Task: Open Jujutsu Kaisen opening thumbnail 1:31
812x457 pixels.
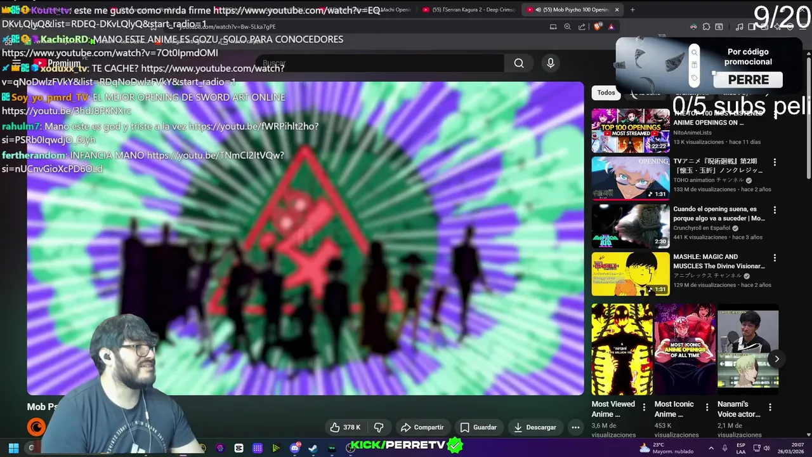Action: pos(631,178)
